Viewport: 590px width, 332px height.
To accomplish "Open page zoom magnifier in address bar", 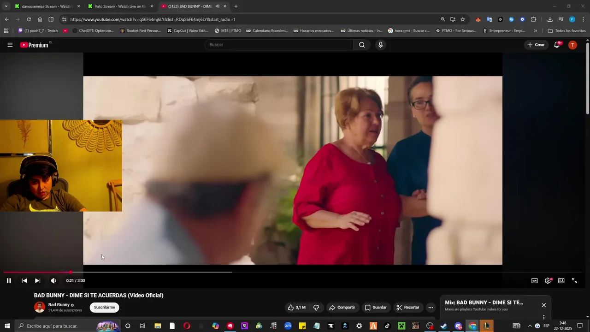I will coord(443,19).
